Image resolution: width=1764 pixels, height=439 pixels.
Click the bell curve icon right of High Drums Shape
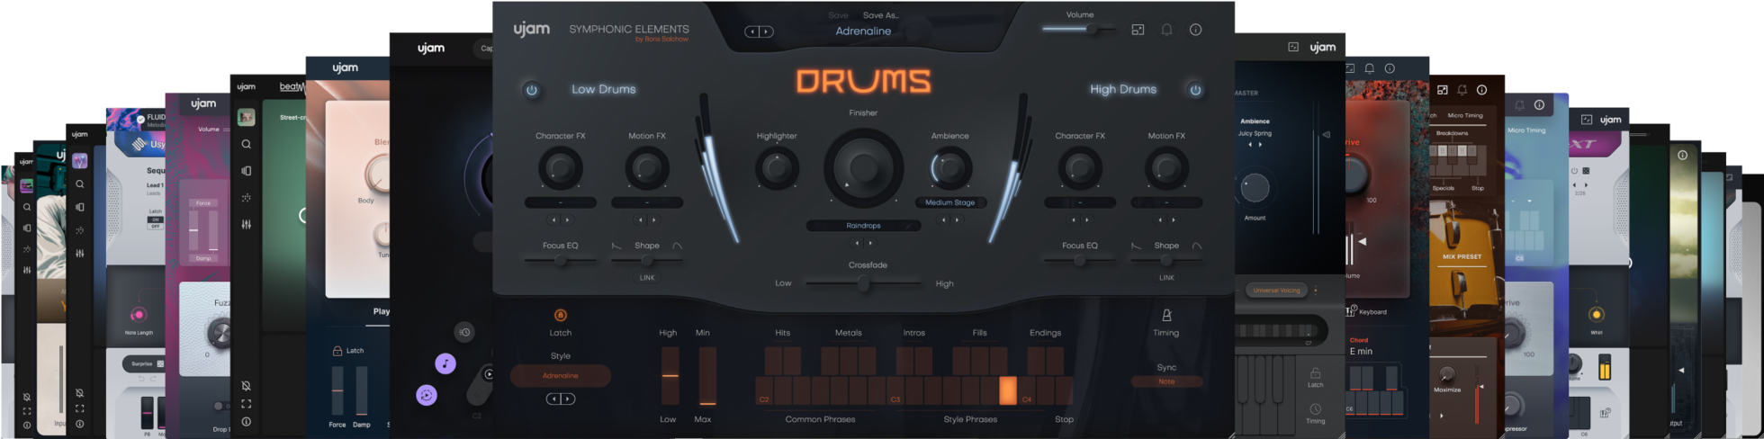point(1197,246)
